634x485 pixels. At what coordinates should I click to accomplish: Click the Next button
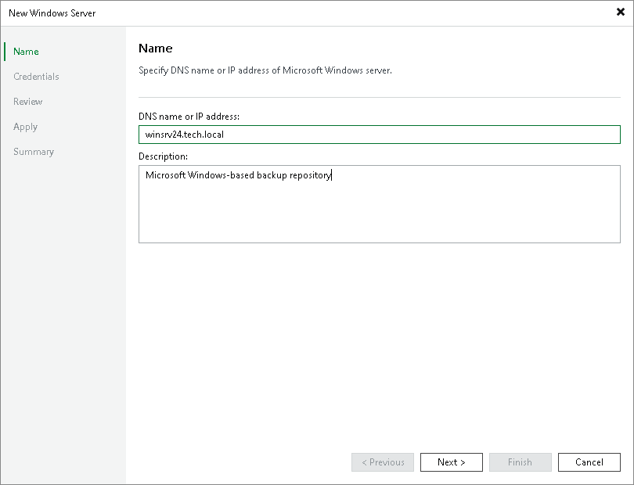[451, 462]
